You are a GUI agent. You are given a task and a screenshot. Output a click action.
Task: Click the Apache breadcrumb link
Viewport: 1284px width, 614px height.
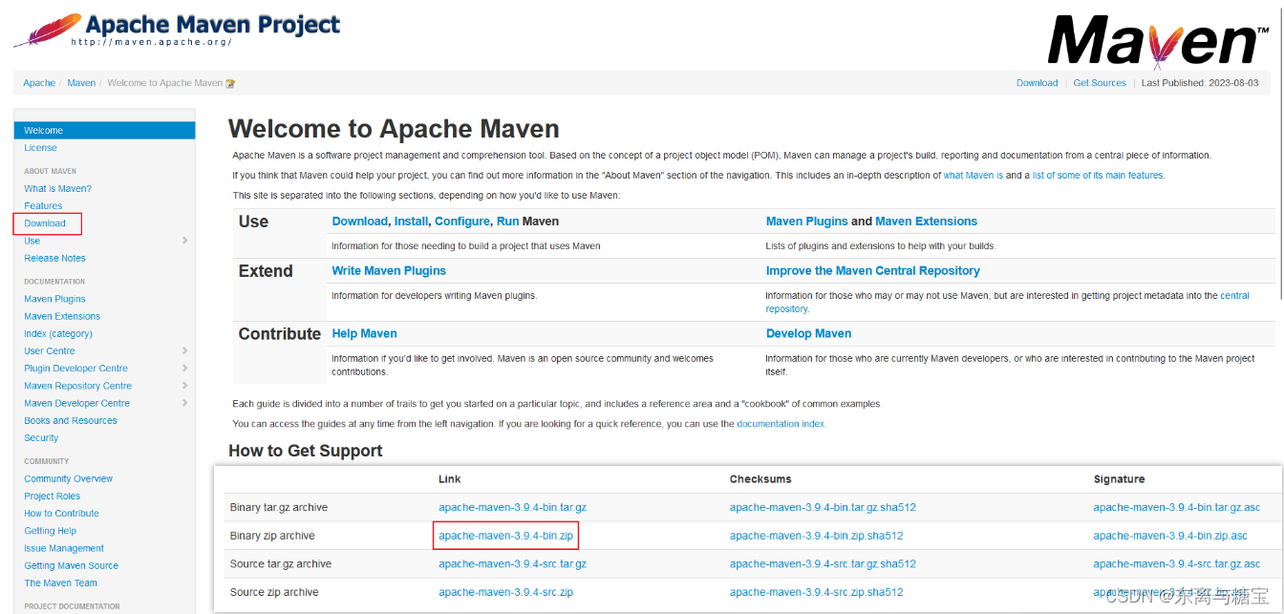click(x=39, y=83)
